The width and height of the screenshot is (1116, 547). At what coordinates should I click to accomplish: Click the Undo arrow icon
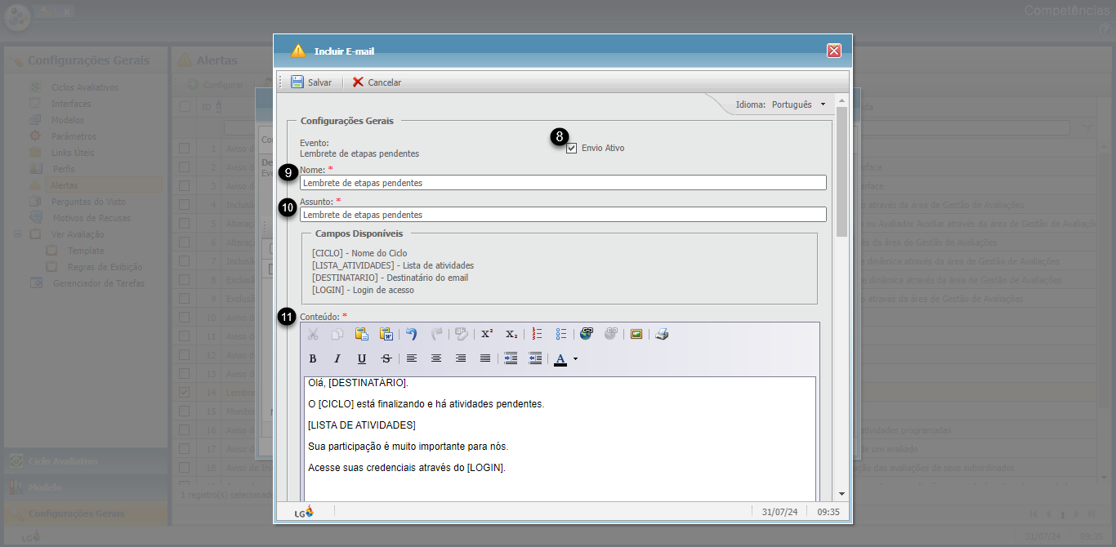pos(412,334)
